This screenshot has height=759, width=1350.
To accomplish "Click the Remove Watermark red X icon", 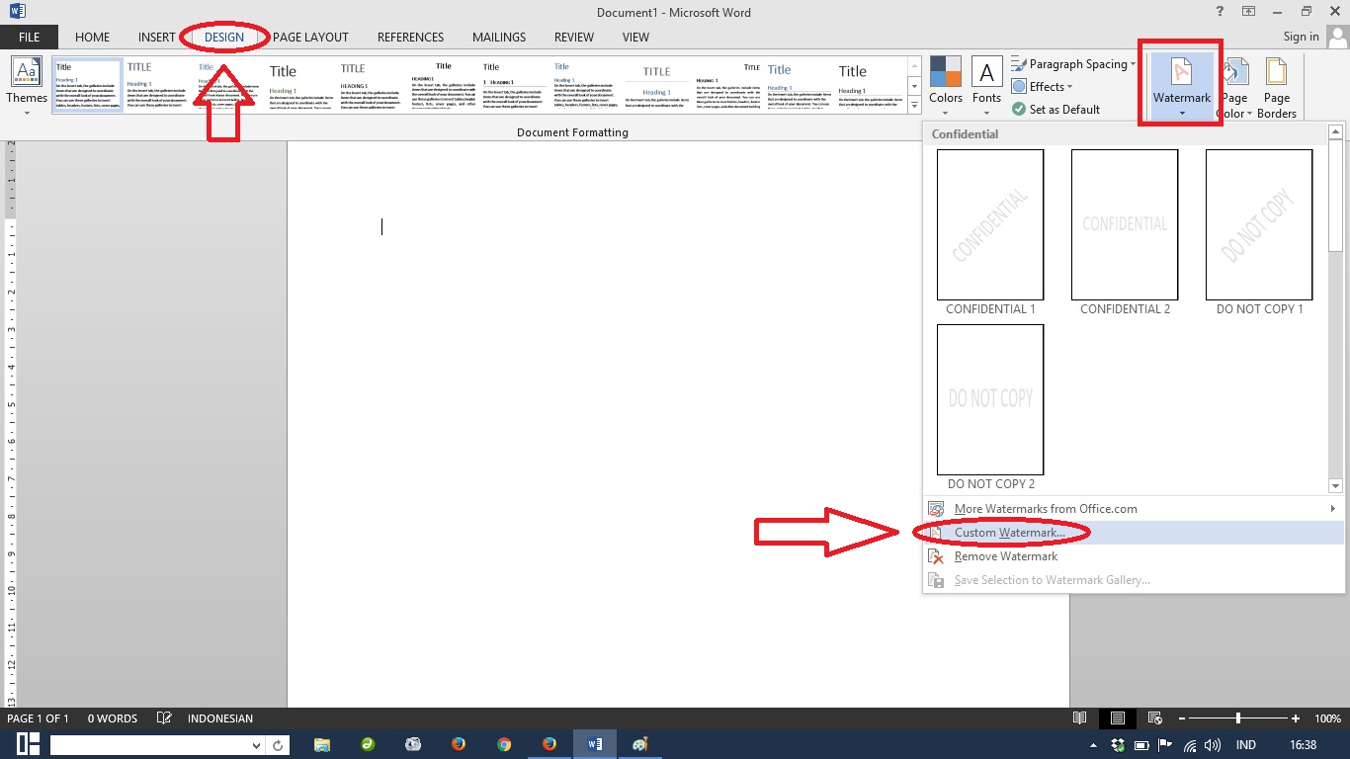I will coord(936,556).
